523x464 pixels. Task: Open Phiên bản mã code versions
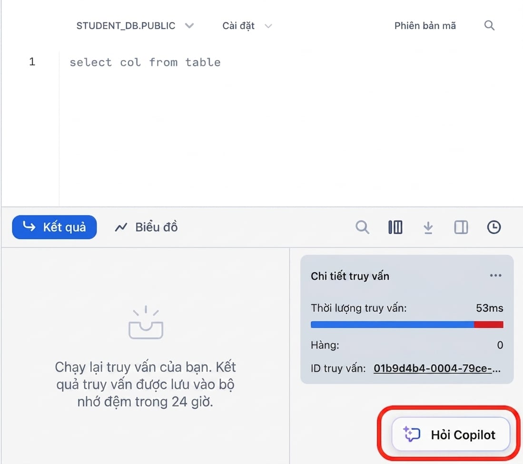[x=425, y=26]
